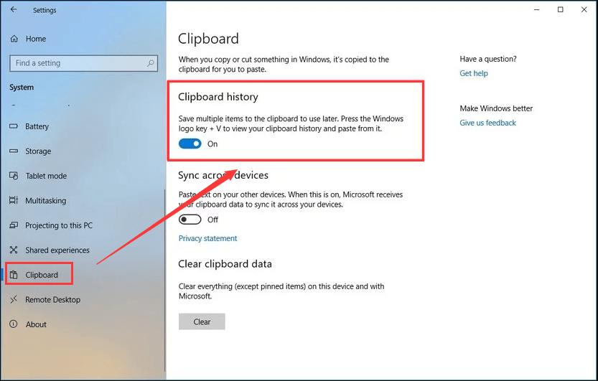Image resolution: width=598 pixels, height=381 pixels.
Task: Click the sidebar vertical scrollbar
Action: tap(165, 280)
